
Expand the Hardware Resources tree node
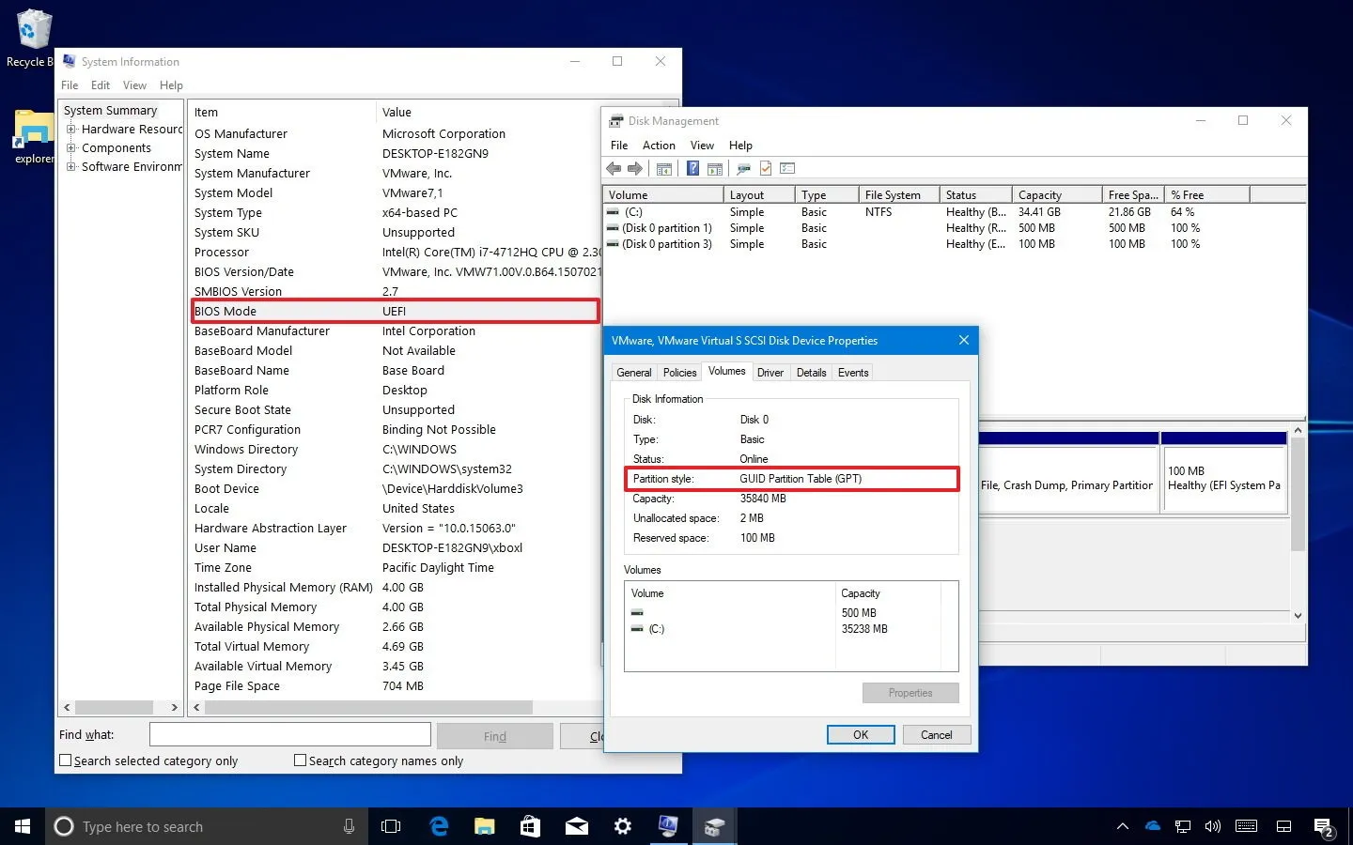coord(73,129)
